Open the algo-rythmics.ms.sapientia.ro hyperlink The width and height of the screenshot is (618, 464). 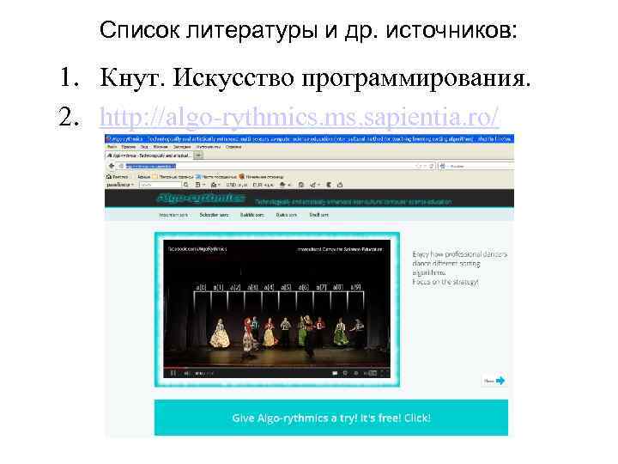(300, 117)
